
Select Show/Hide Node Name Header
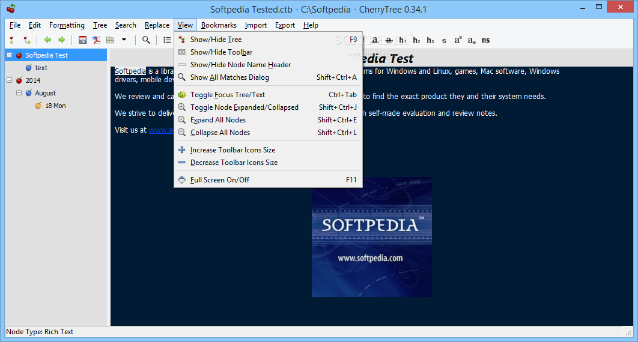[268, 65]
